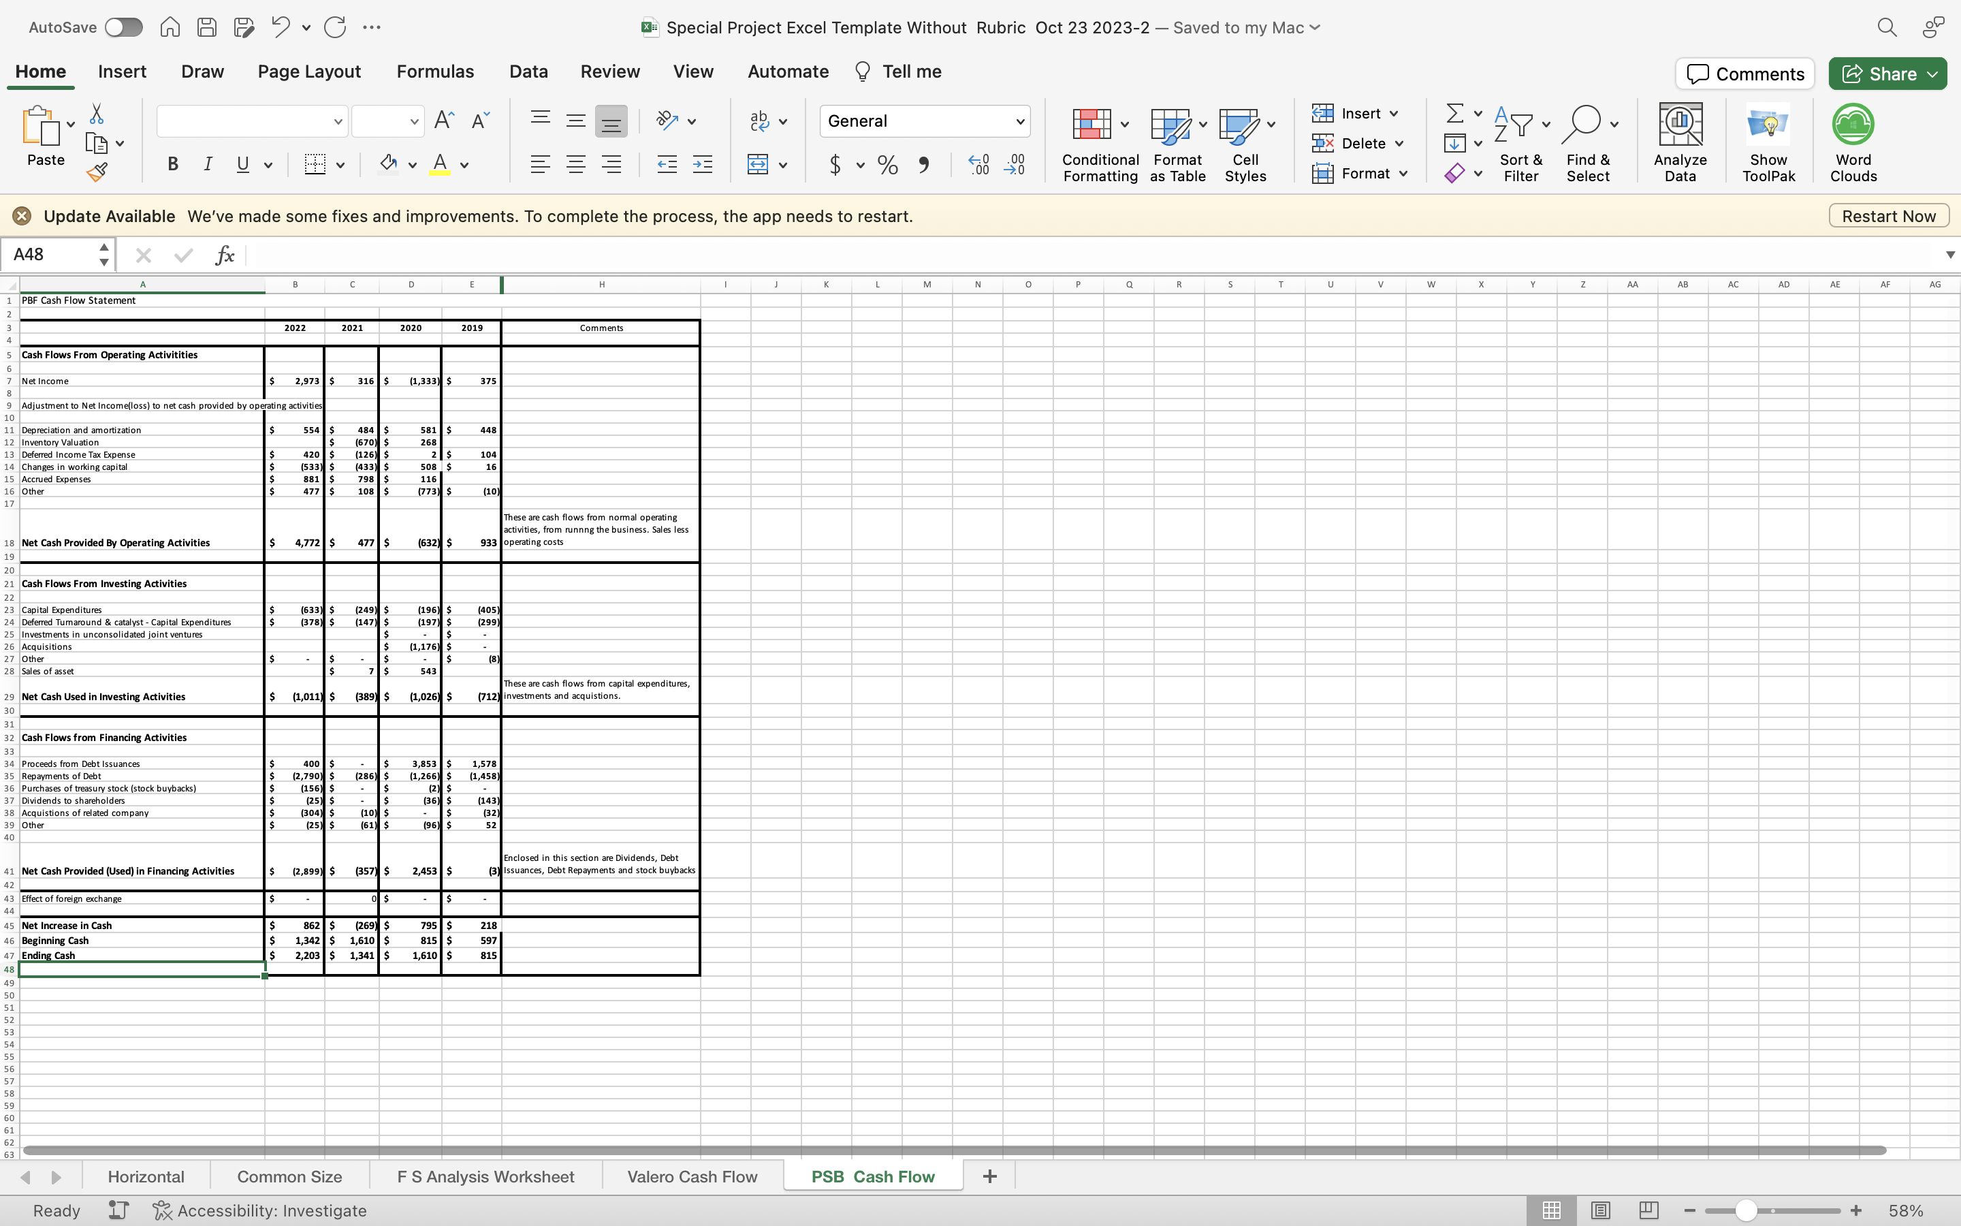1961x1226 pixels.
Task: Switch to Page Break Preview
Action: (x=1648, y=1210)
